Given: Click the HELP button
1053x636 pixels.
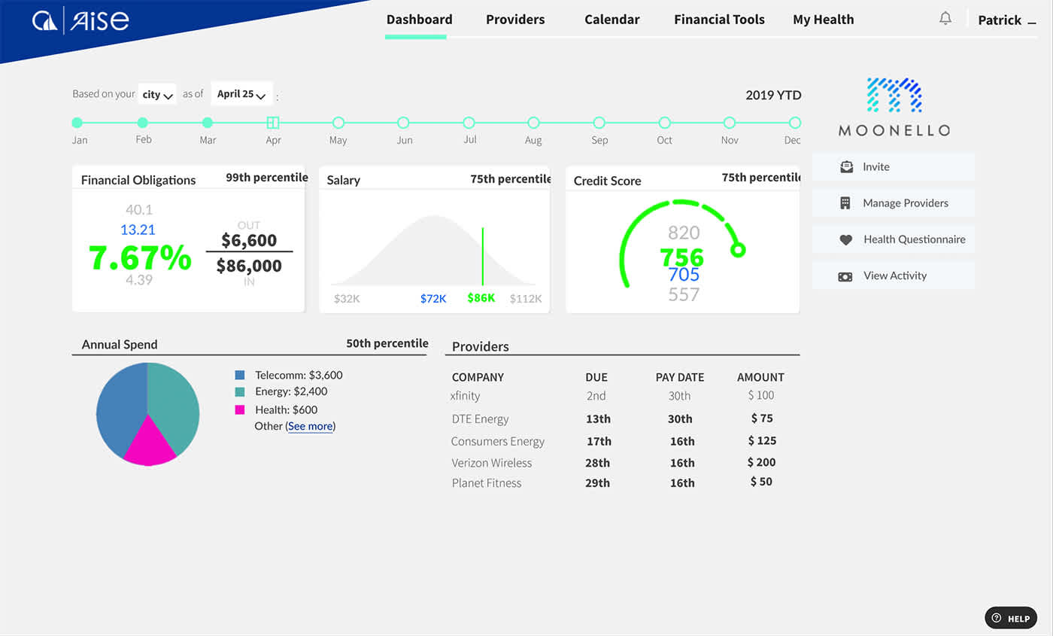Looking at the screenshot, I should (x=1010, y=617).
